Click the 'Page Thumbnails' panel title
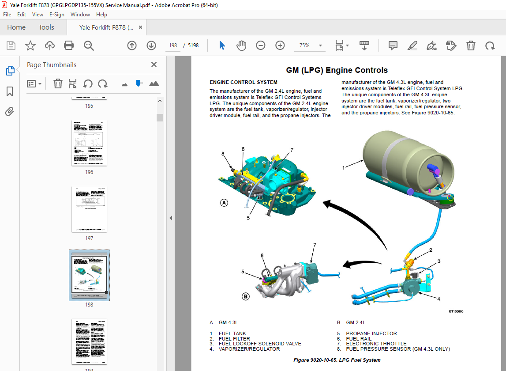The height and width of the screenshot is (371, 506). coord(52,64)
